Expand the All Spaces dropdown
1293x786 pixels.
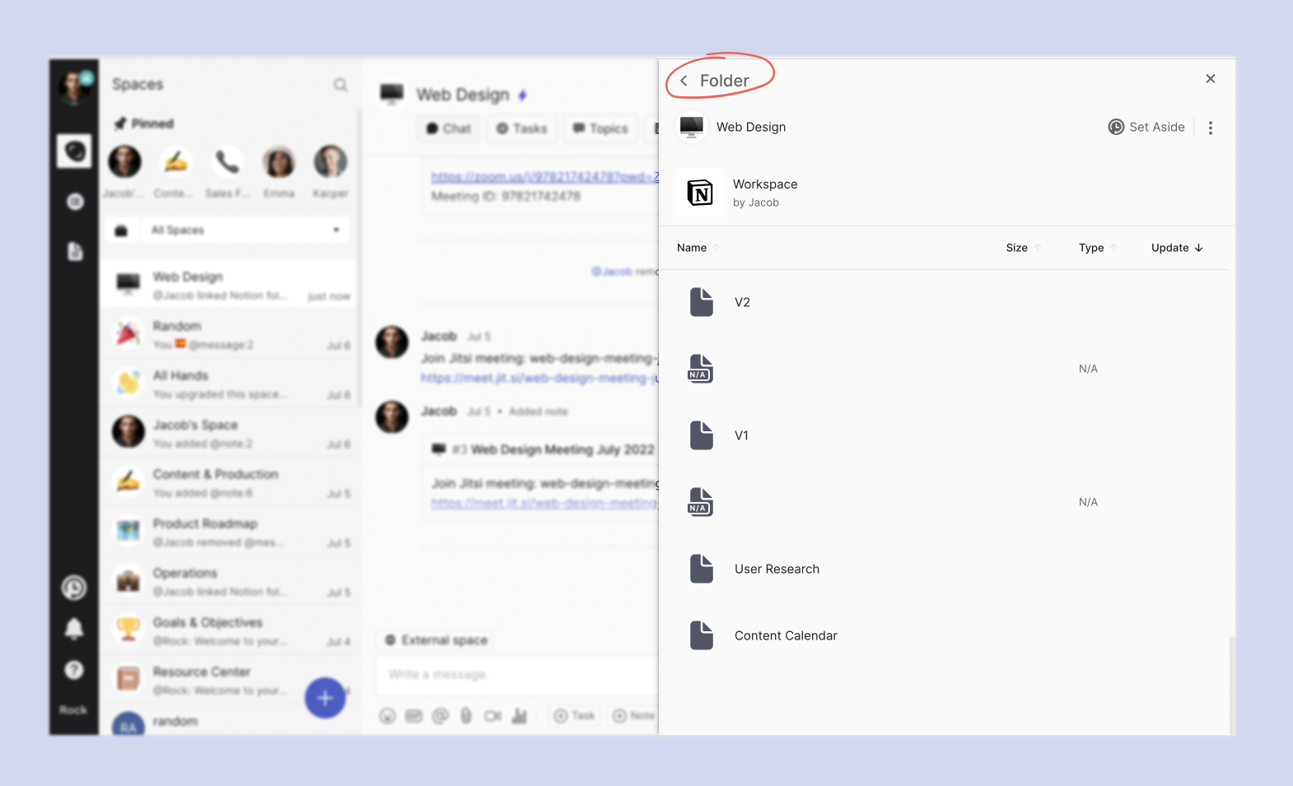[336, 230]
